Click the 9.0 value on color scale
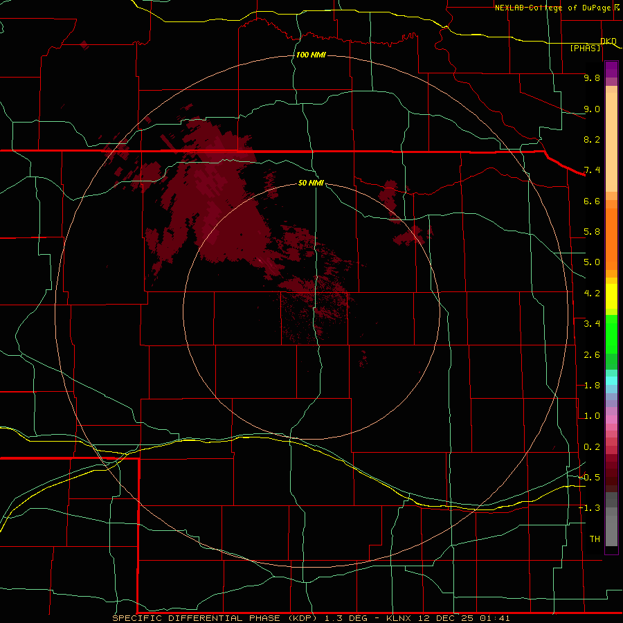The image size is (623, 623). [x=592, y=109]
